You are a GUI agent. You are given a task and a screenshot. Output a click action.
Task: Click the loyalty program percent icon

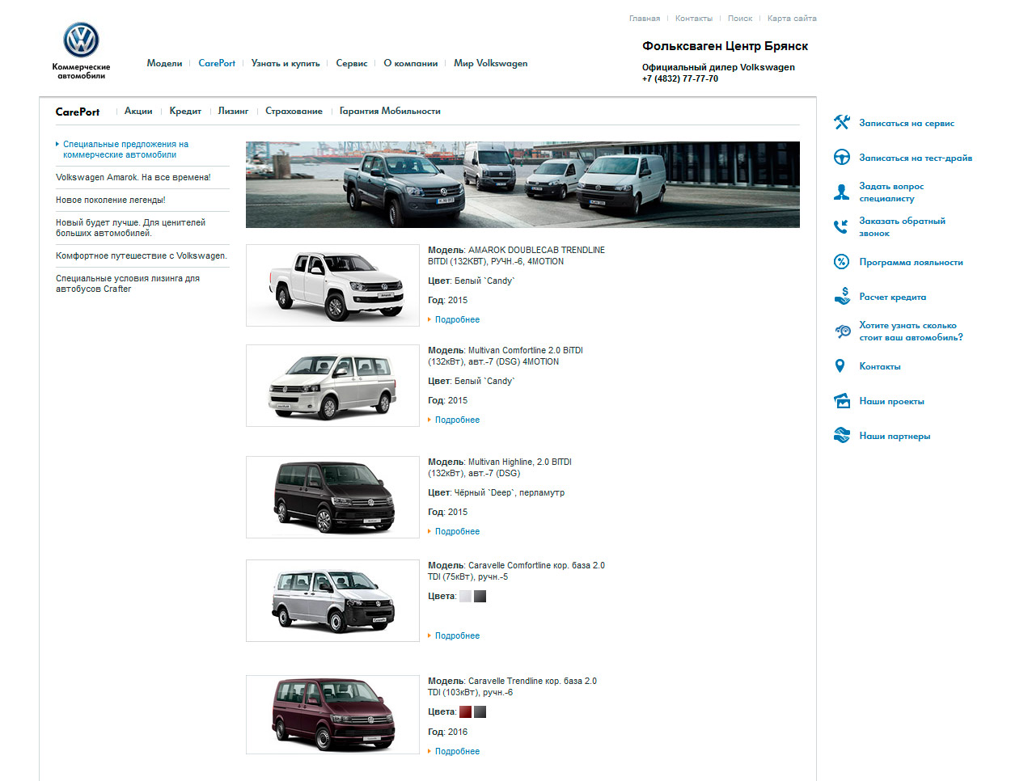click(841, 262)
